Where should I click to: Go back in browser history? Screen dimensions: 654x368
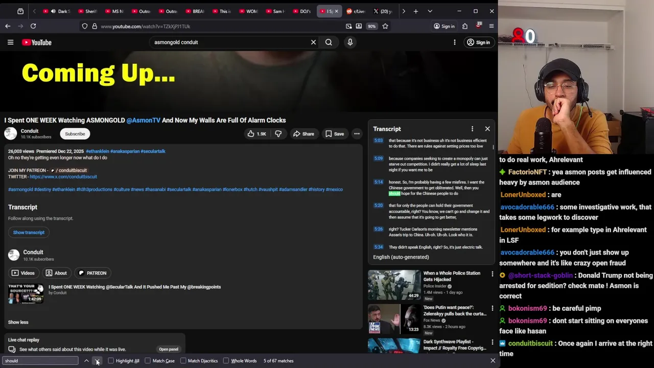(8, 26)
